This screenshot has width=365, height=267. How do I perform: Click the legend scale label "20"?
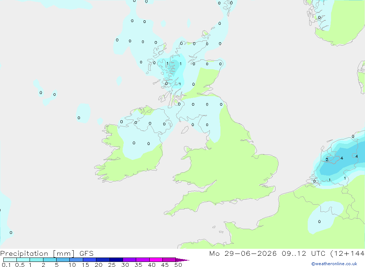click(99, 265)
